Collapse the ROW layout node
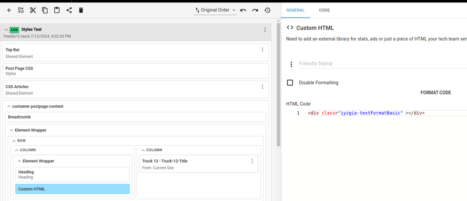Viewport: 467px width, 201px height. click(14, 141)
